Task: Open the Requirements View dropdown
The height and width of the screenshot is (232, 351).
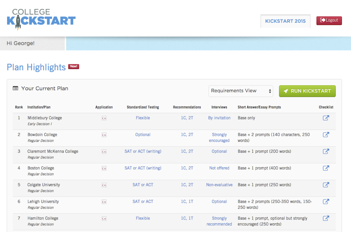Action: pyautogui.click(x=240, y=91)
